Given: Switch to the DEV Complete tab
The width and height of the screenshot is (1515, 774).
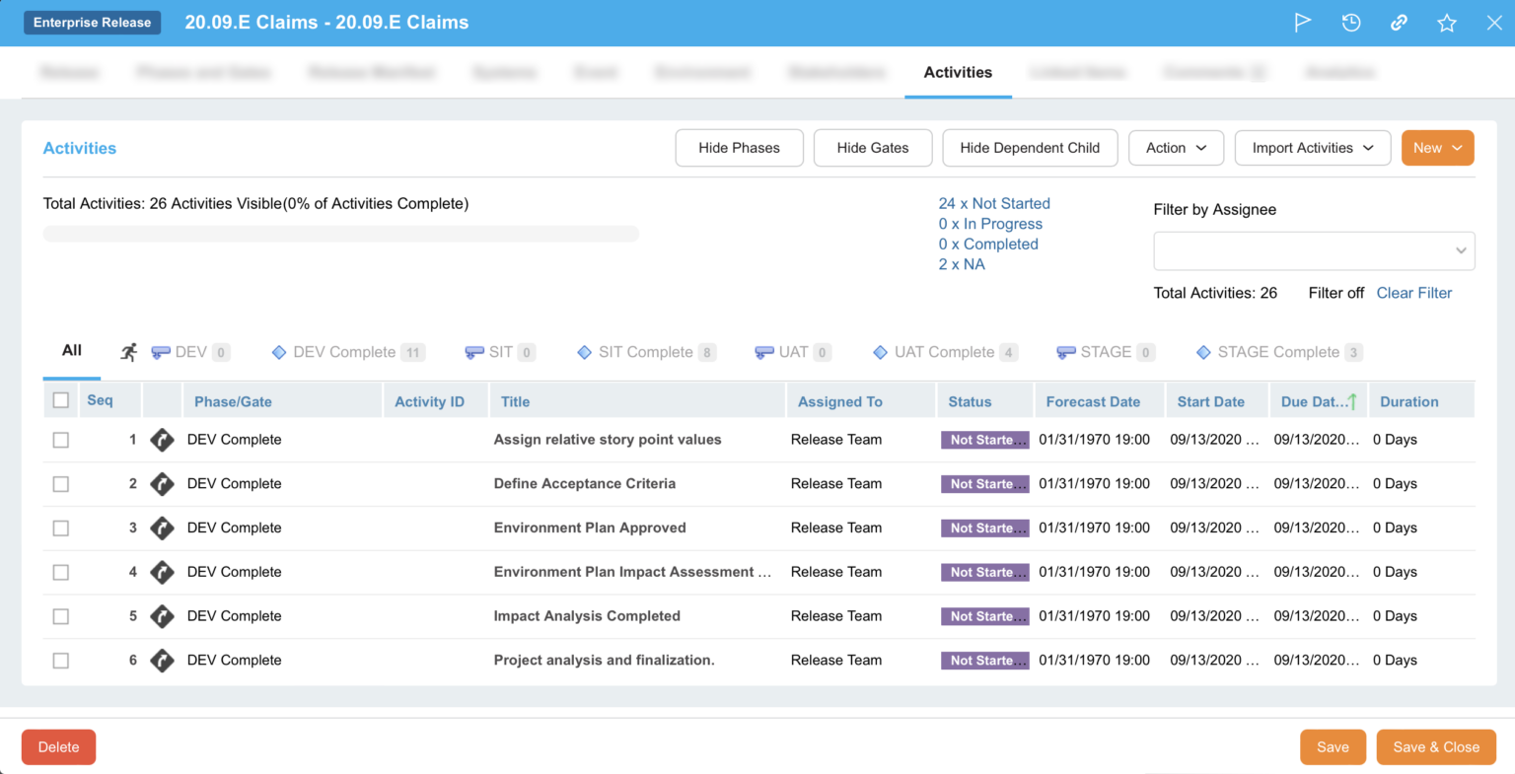Looking at the screenshot, I should [344, 352].
